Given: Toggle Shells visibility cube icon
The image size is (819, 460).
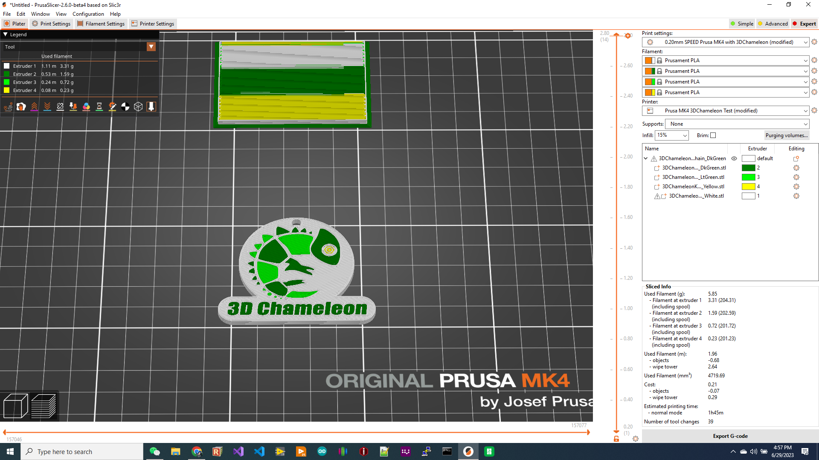Looking at the screenshot, I should tap(138, 107).
